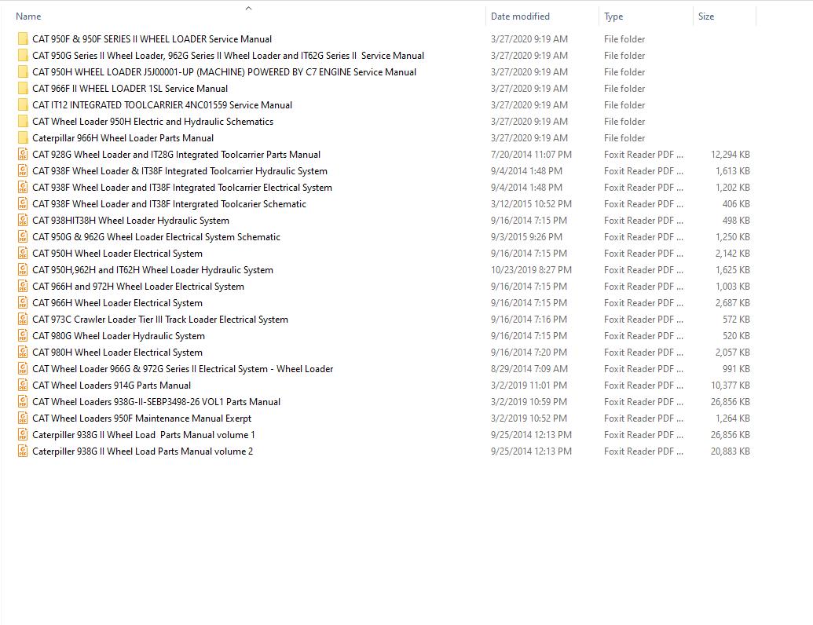The image size is (813, 625).
Task: Click PDF icon of CAT 938F Hydraulic System
Action: point(23,171)
